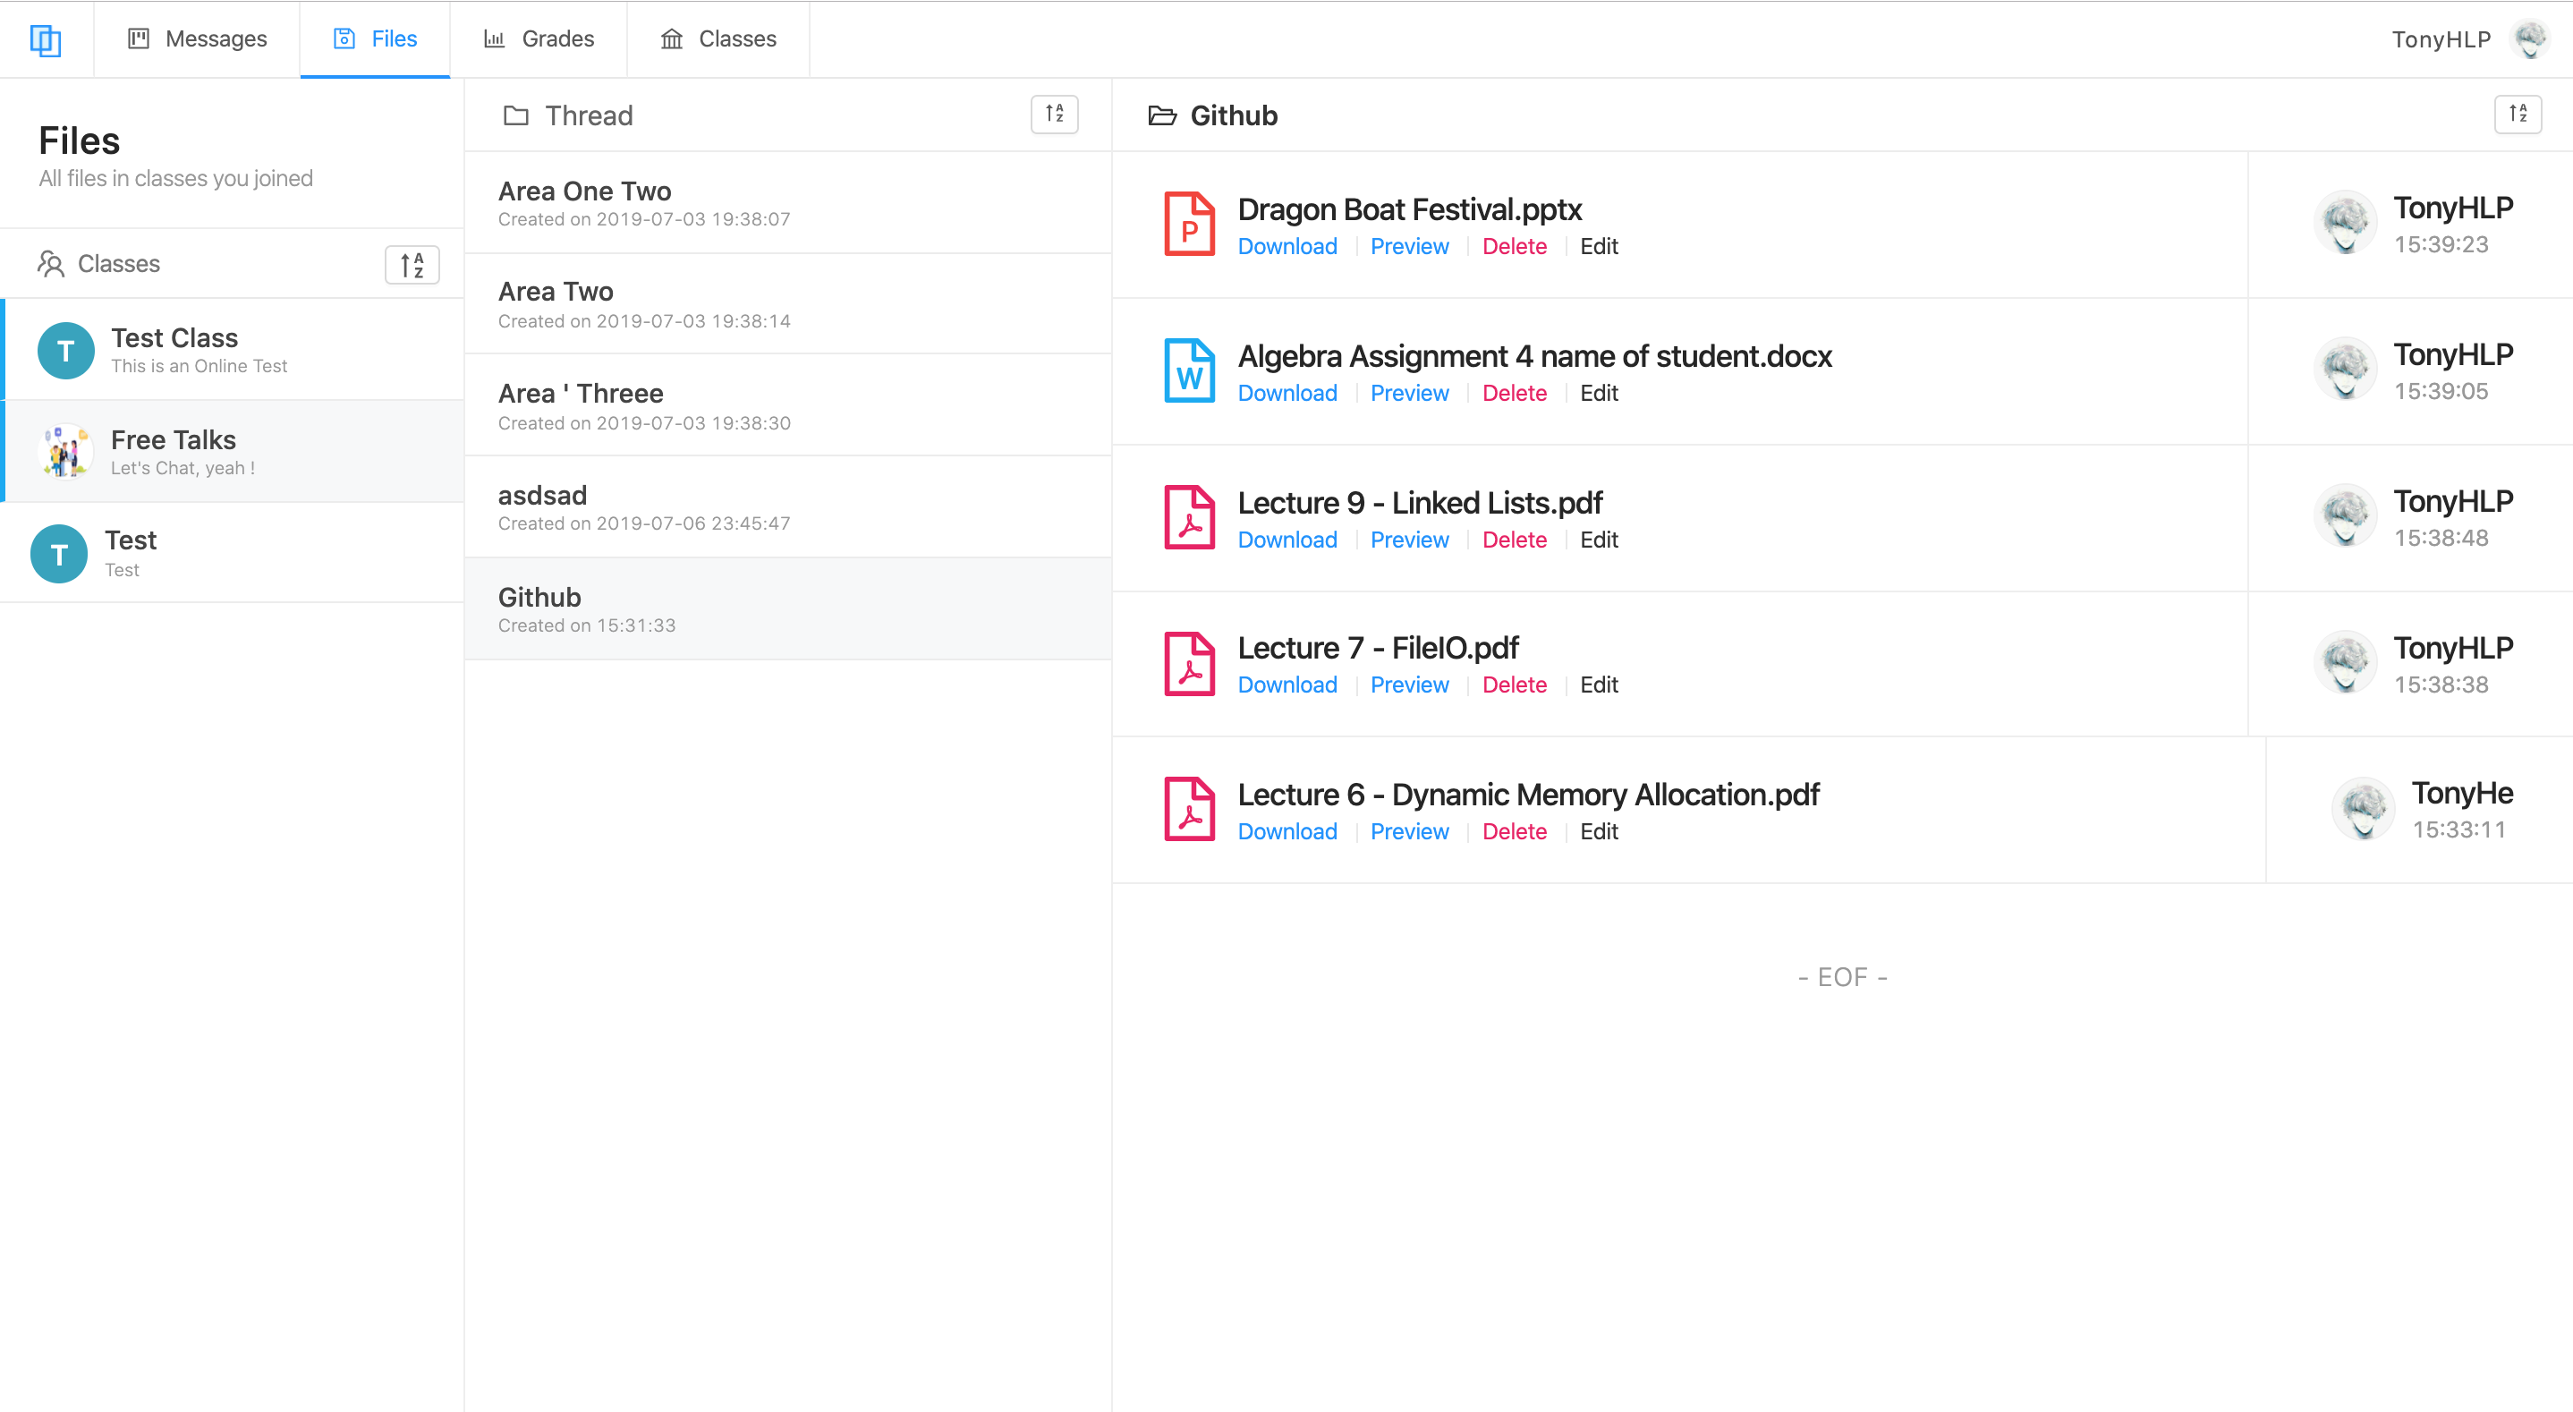Toggle sort order for the Classes list
Viewport: 2573px width, 1412px height.
412,265
